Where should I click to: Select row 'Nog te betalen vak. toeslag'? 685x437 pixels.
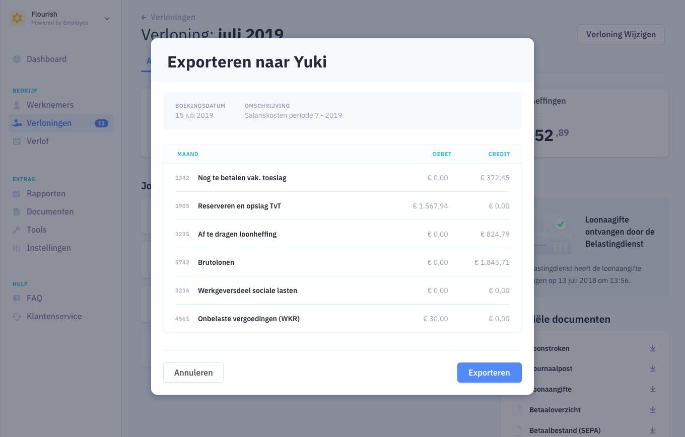coord(342,178)
